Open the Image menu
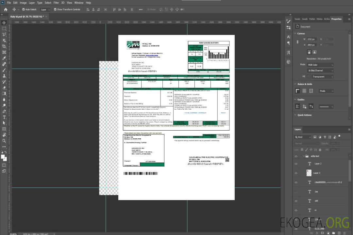The image size is (353, 235). click(x=23, y=3)
